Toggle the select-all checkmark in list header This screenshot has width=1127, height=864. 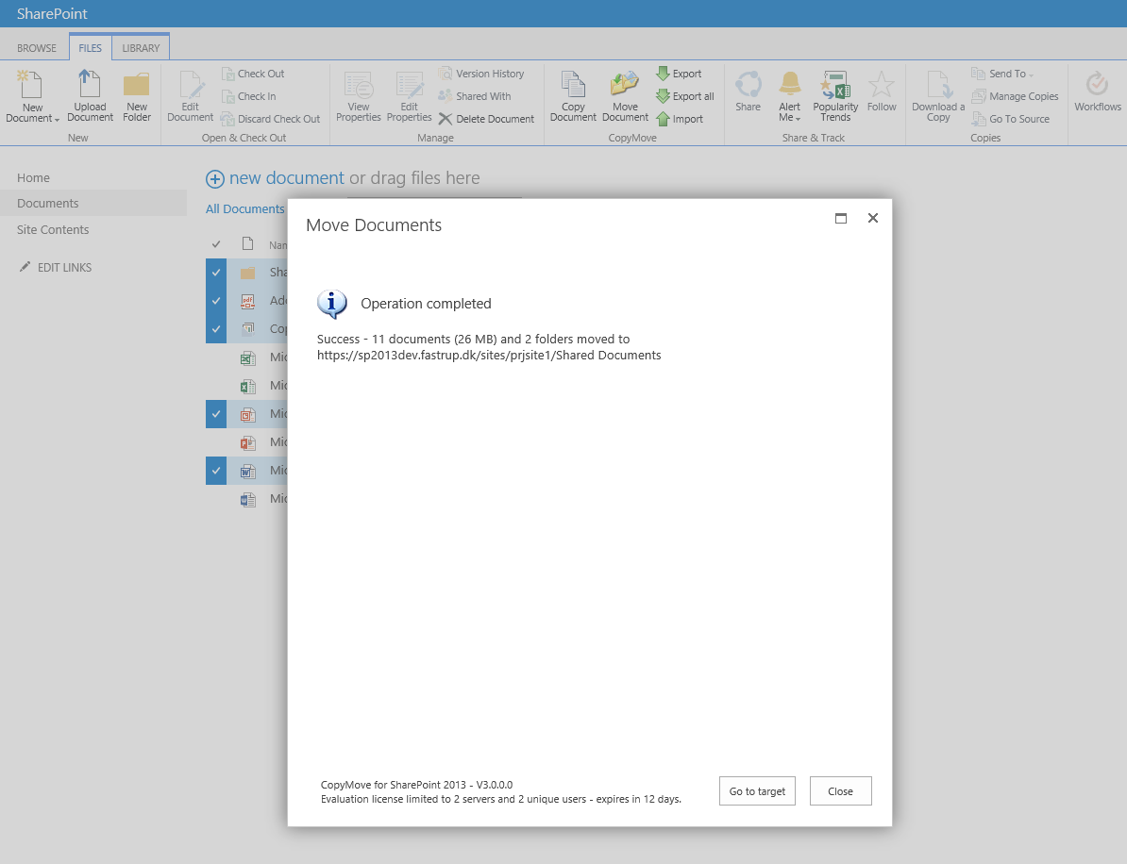[215, 244]
